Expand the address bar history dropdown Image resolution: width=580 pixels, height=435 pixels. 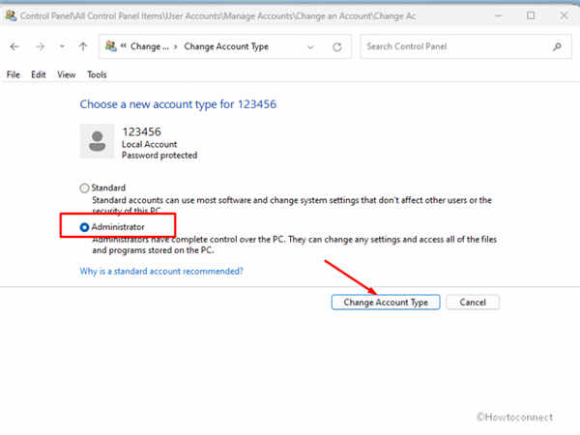coord(311,46)
